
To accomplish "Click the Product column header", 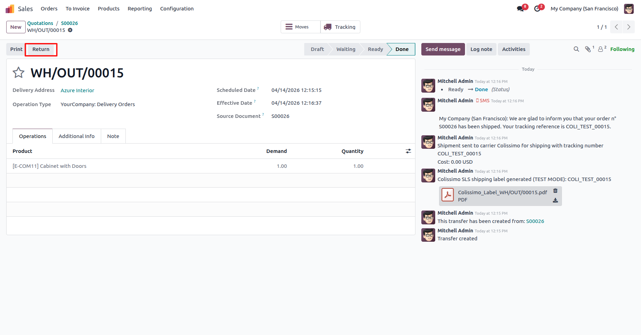I will [23, 151].
